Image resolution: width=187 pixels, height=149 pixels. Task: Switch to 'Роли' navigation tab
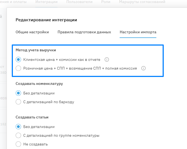(x=106, y=2)
